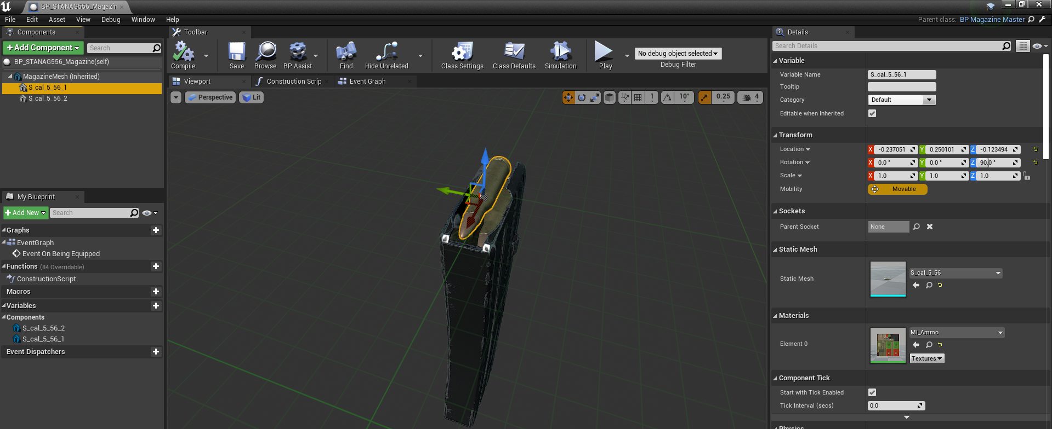Viewport: 1052px width, 429px height.
Task: Open the Textures dropdown
Action: (927, 358)
